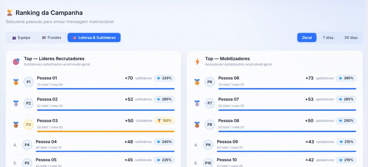Select the P5 avatar
This screenshot has height=167, width=368.
pyautogui.click(x=27, y=163)
